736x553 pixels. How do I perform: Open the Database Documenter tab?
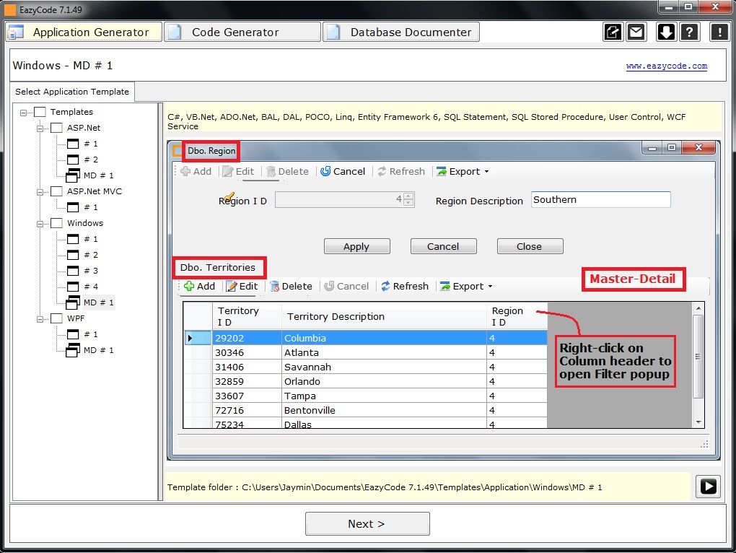point(401,32)
